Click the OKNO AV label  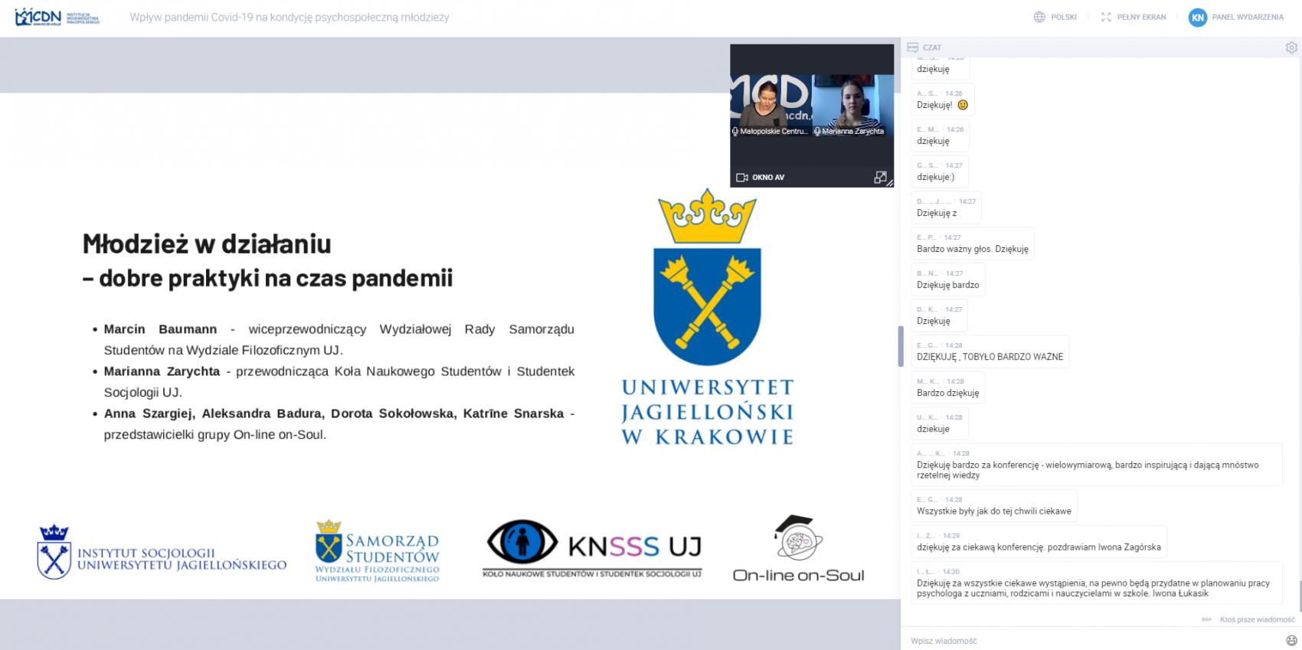768,178
